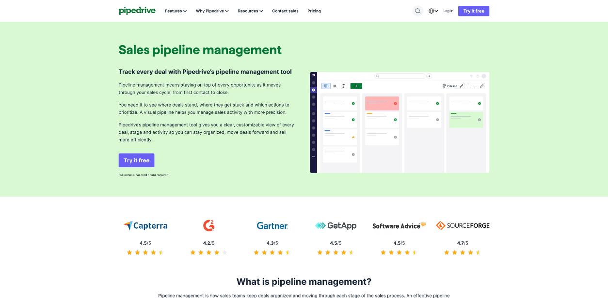Click the Capterra logo
Viewport: 608px width, 298px height.
coord(145,225)
